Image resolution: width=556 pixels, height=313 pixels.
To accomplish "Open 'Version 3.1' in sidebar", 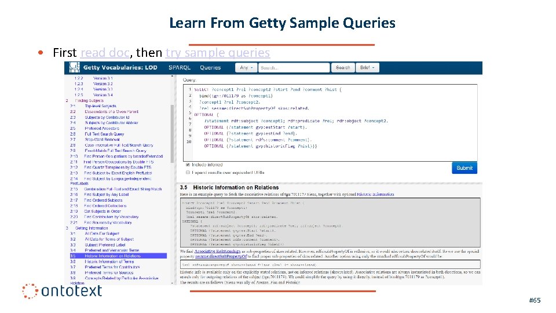I will [x=103, y=78].
